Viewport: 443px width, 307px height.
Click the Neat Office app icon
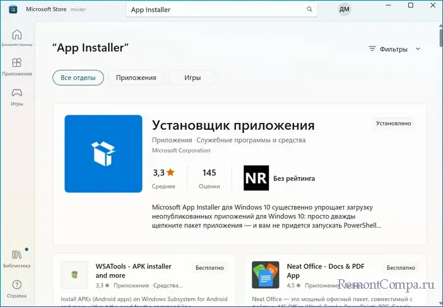click(x=265, y=275)
